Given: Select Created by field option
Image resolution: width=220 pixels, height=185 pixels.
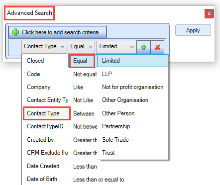Looking at the screenshot, I should 40,140.
